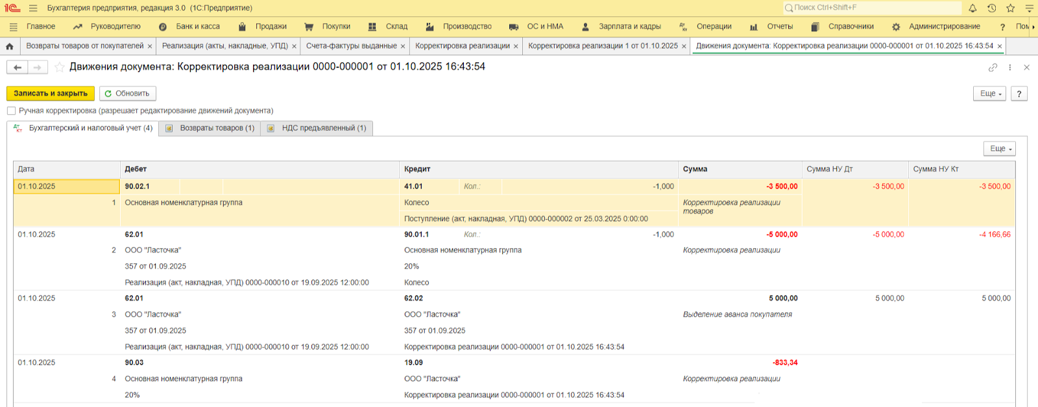1038x407 pixels.
Task: Open the Зарплата и кадры section
Action: 629,27
